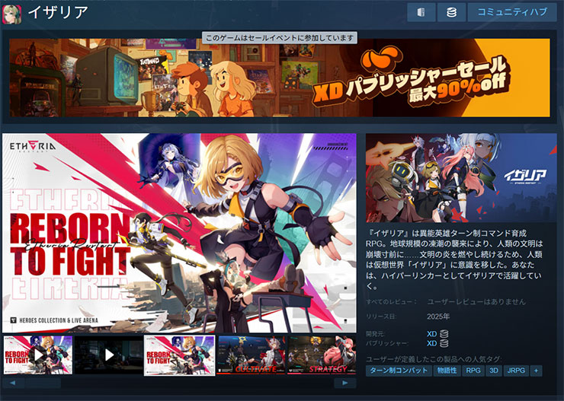This screenshot has width=564, height=401.
Task: Open the Steam documentation book icon button
Action: (421, 13)
